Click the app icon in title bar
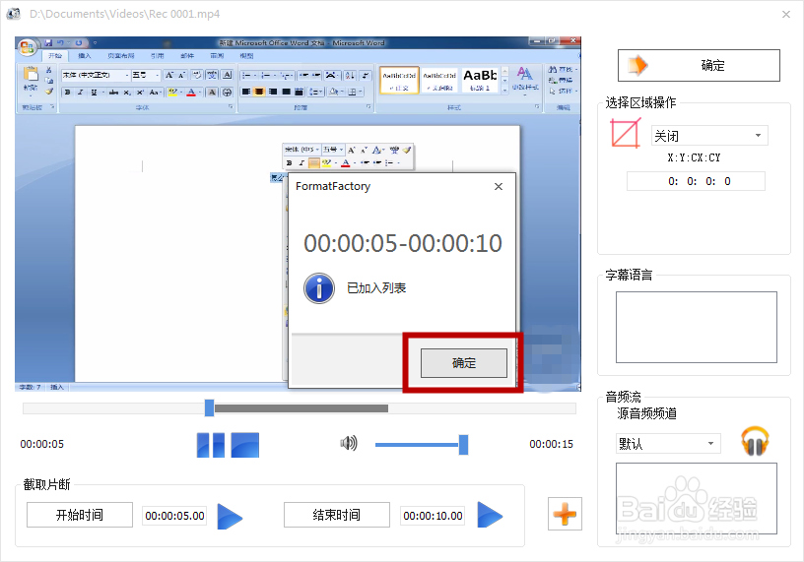804x562 pixels. [14, 14]
